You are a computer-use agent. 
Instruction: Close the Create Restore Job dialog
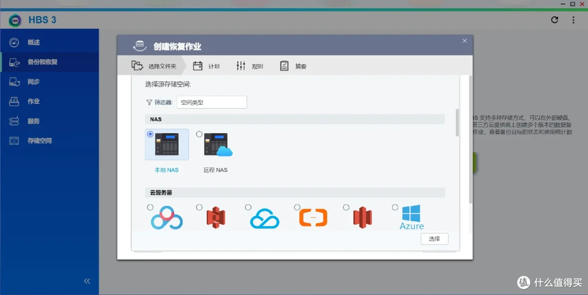(x=464, y=41)
